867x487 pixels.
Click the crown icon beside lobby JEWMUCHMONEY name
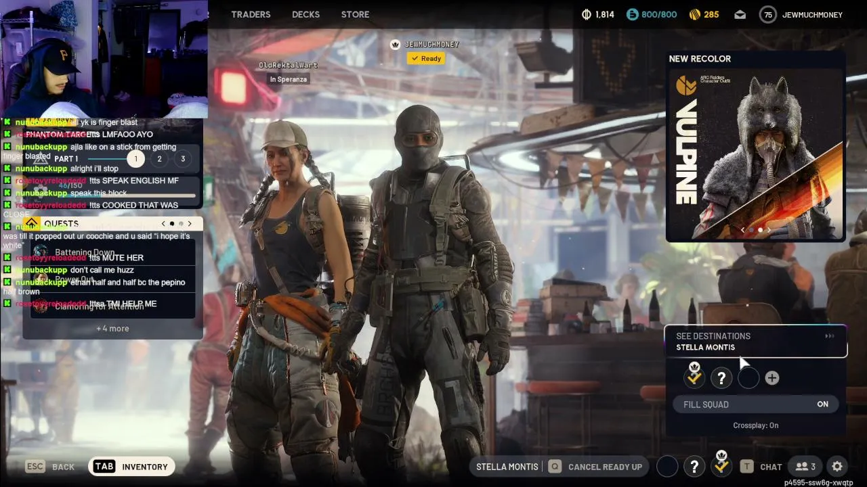396,45
